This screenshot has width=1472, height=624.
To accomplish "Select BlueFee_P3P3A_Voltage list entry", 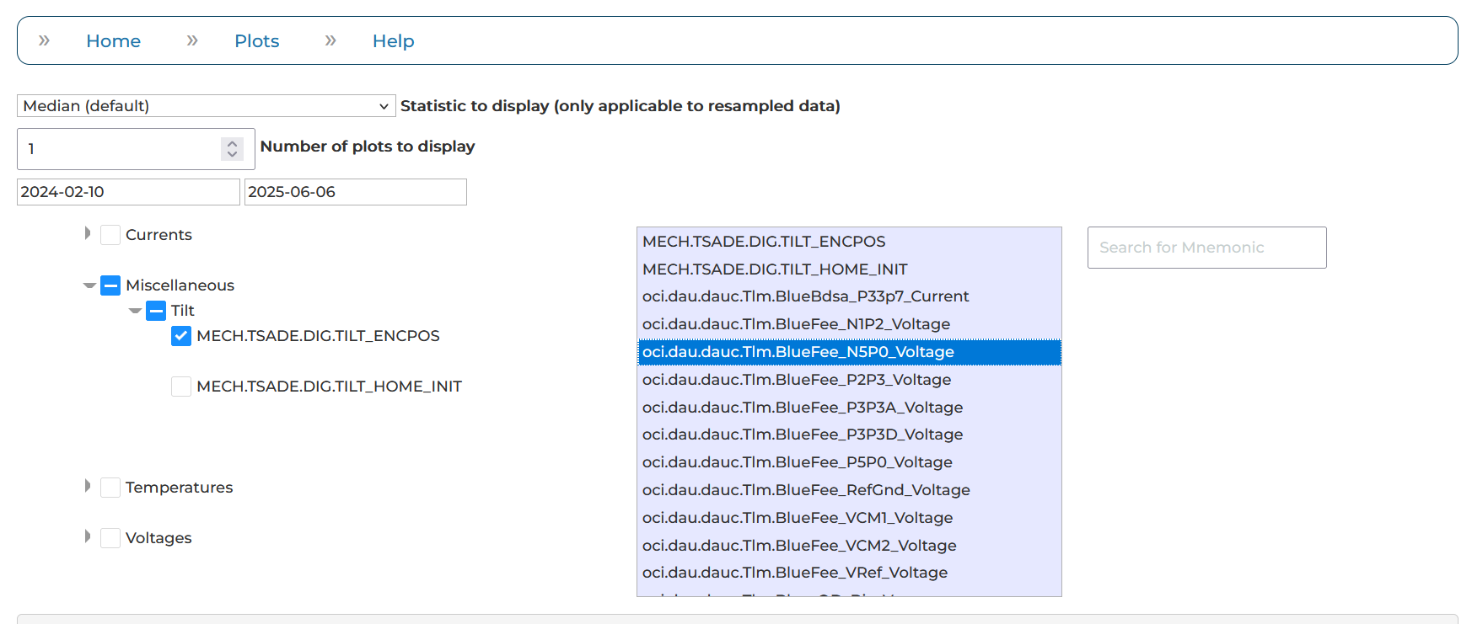I will 849,408.
